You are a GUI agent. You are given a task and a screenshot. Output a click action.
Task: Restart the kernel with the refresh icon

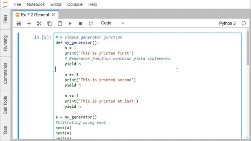tap(91, 23)
